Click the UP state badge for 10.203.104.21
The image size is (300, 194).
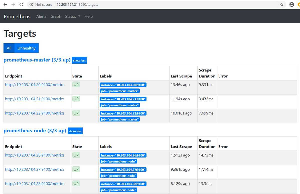(x=76, y=99)
